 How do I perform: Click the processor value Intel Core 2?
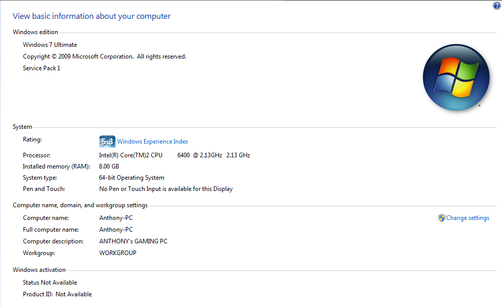click(x=175, y=155)
